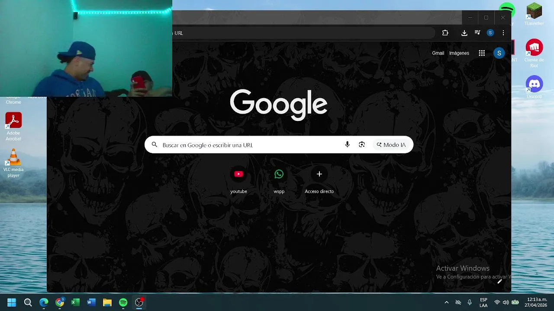Open Adobe Acrobat desktop shortcut

pos(13,127)
